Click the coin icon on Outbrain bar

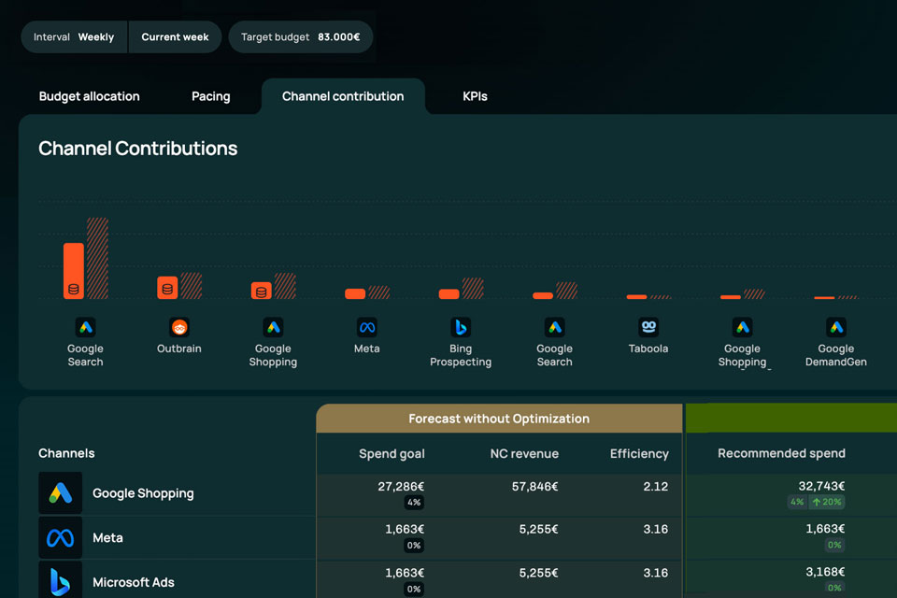pos(167,289)
